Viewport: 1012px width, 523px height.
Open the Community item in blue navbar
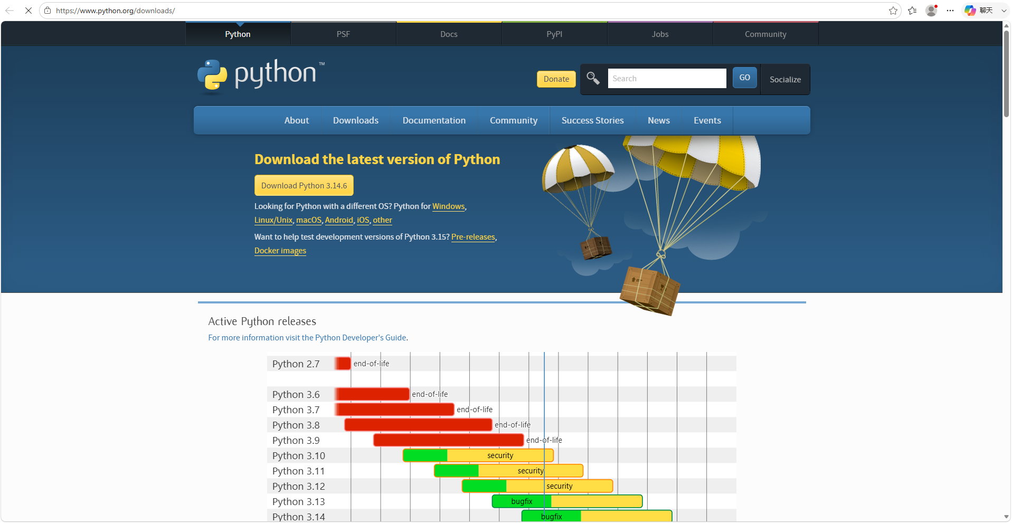point(514,120)
